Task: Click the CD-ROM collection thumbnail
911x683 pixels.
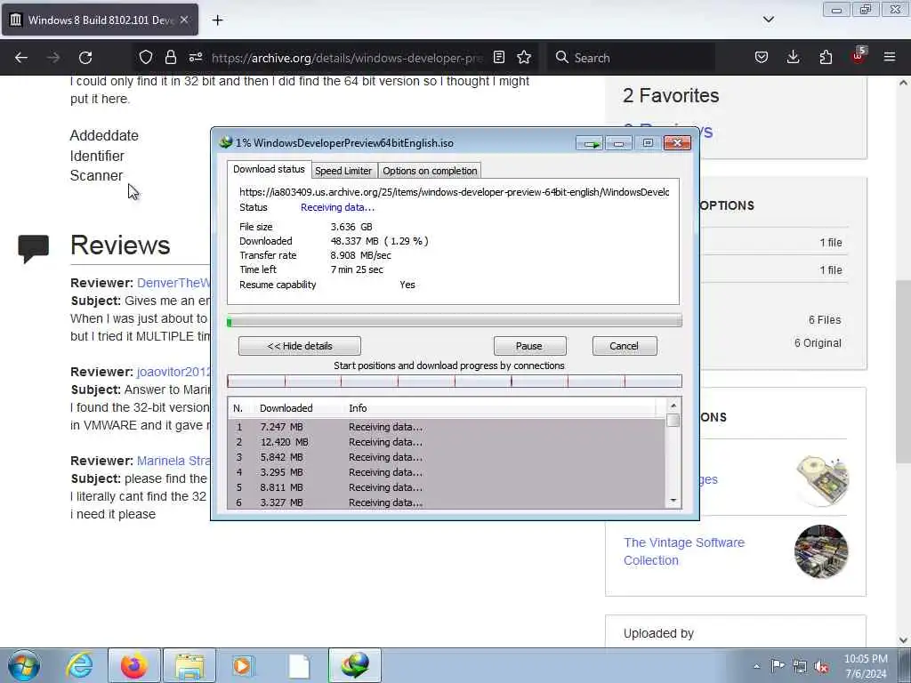Action: pyautogui.click(x=822, y=480)
